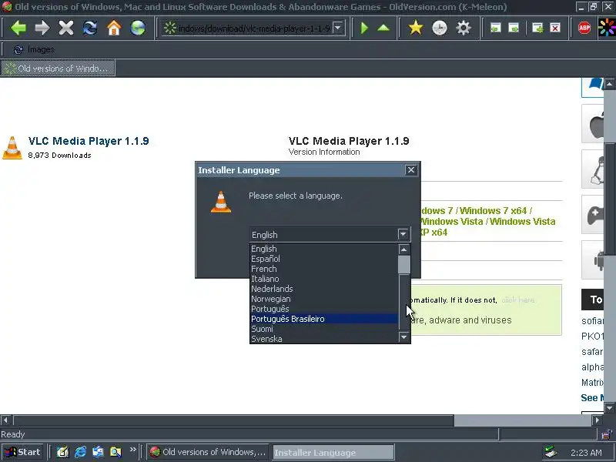Open history with the clock icon
Image resolution: width=616 pixels, height=462 pixels.
pos(440,28)
